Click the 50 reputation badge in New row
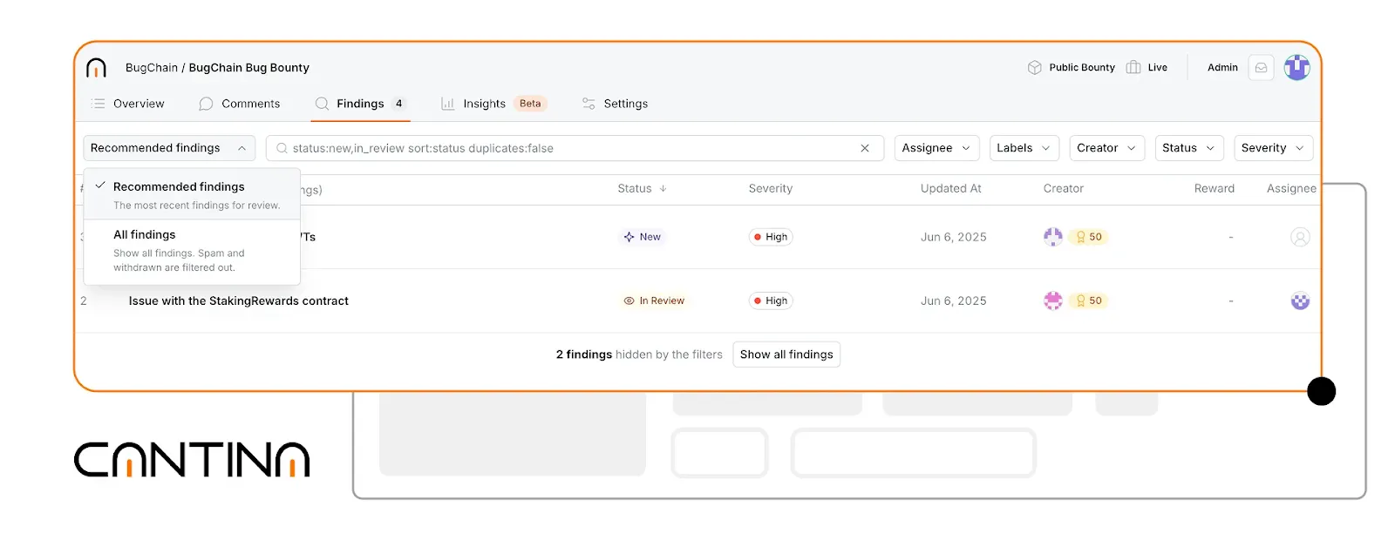Viewport: 1395px width, 540px height. click(1089, 237)
